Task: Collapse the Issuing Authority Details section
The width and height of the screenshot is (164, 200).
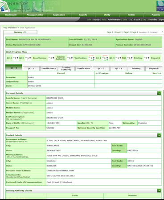Action: pos(159,191)
